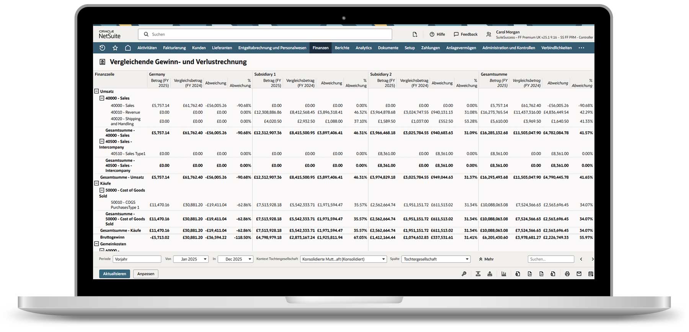Open the Zahlungen menu
The image size is (689, 332).
coord(430,48)
